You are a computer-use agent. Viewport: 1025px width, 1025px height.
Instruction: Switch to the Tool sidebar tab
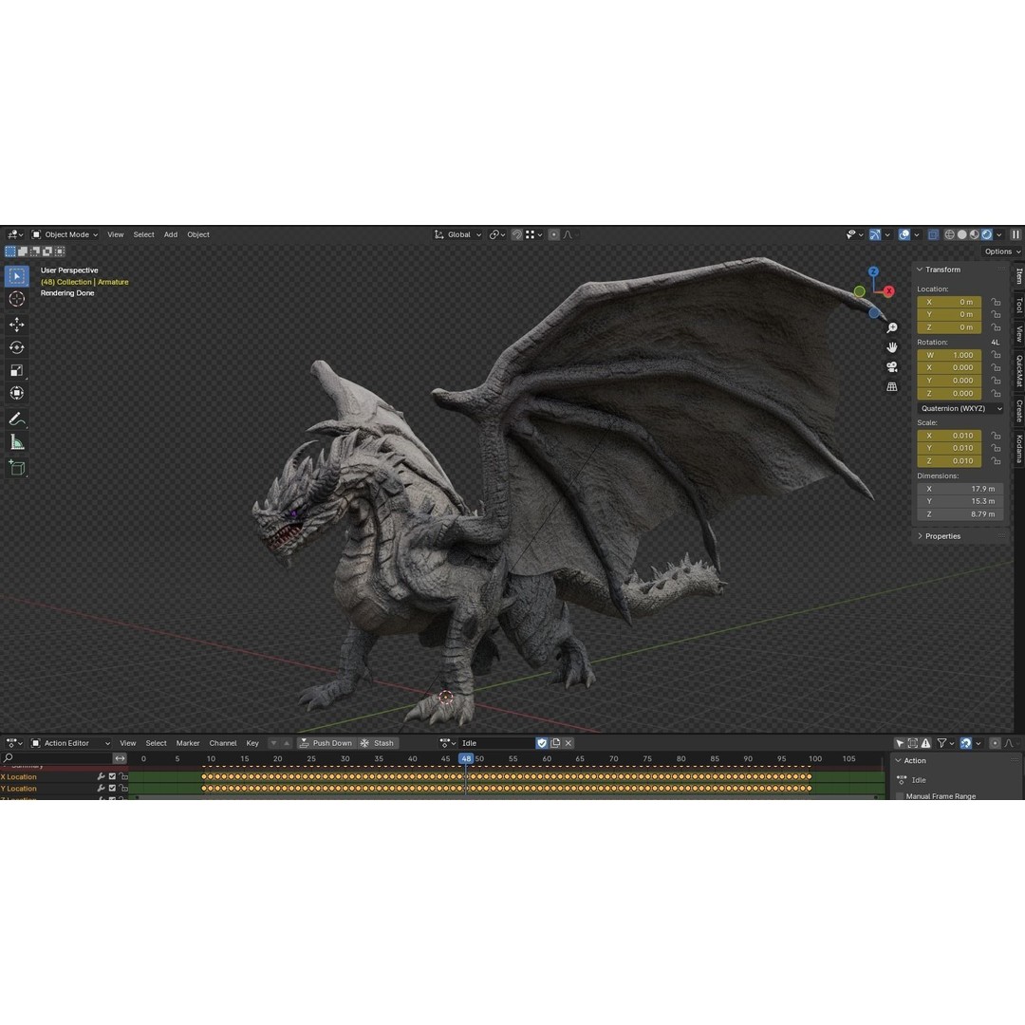(1018, 306)
